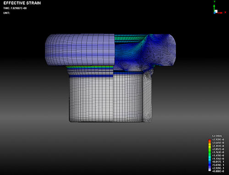Click the legend maximum value +2.939E+0
This screenshot has width=229, height=175.
tap(218, 140)
